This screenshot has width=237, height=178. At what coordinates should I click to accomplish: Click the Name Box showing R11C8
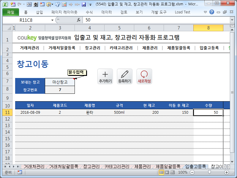click(27, 20)
